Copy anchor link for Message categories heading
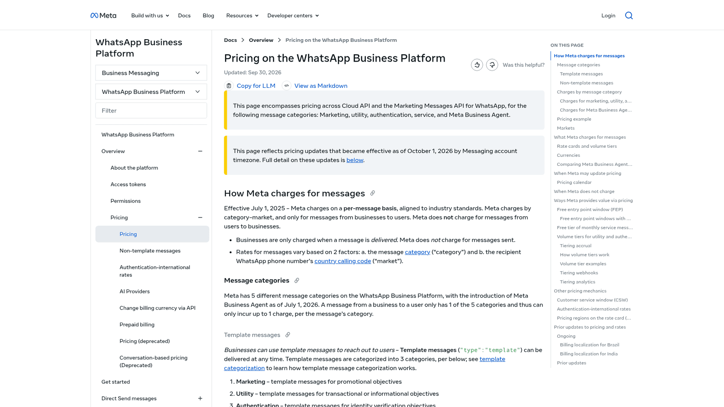Screen dimensions: 724x407 296,280
